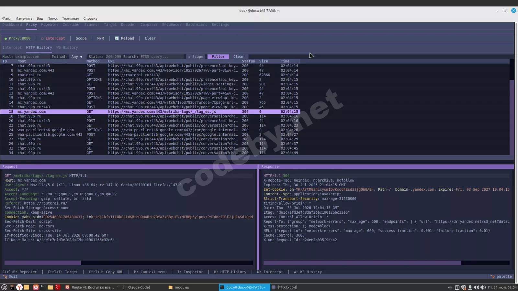The width and height of the screenshot is (518, 291).
Task: Select row 14 mc.yandex.com GET
Action: pos(150,102)
